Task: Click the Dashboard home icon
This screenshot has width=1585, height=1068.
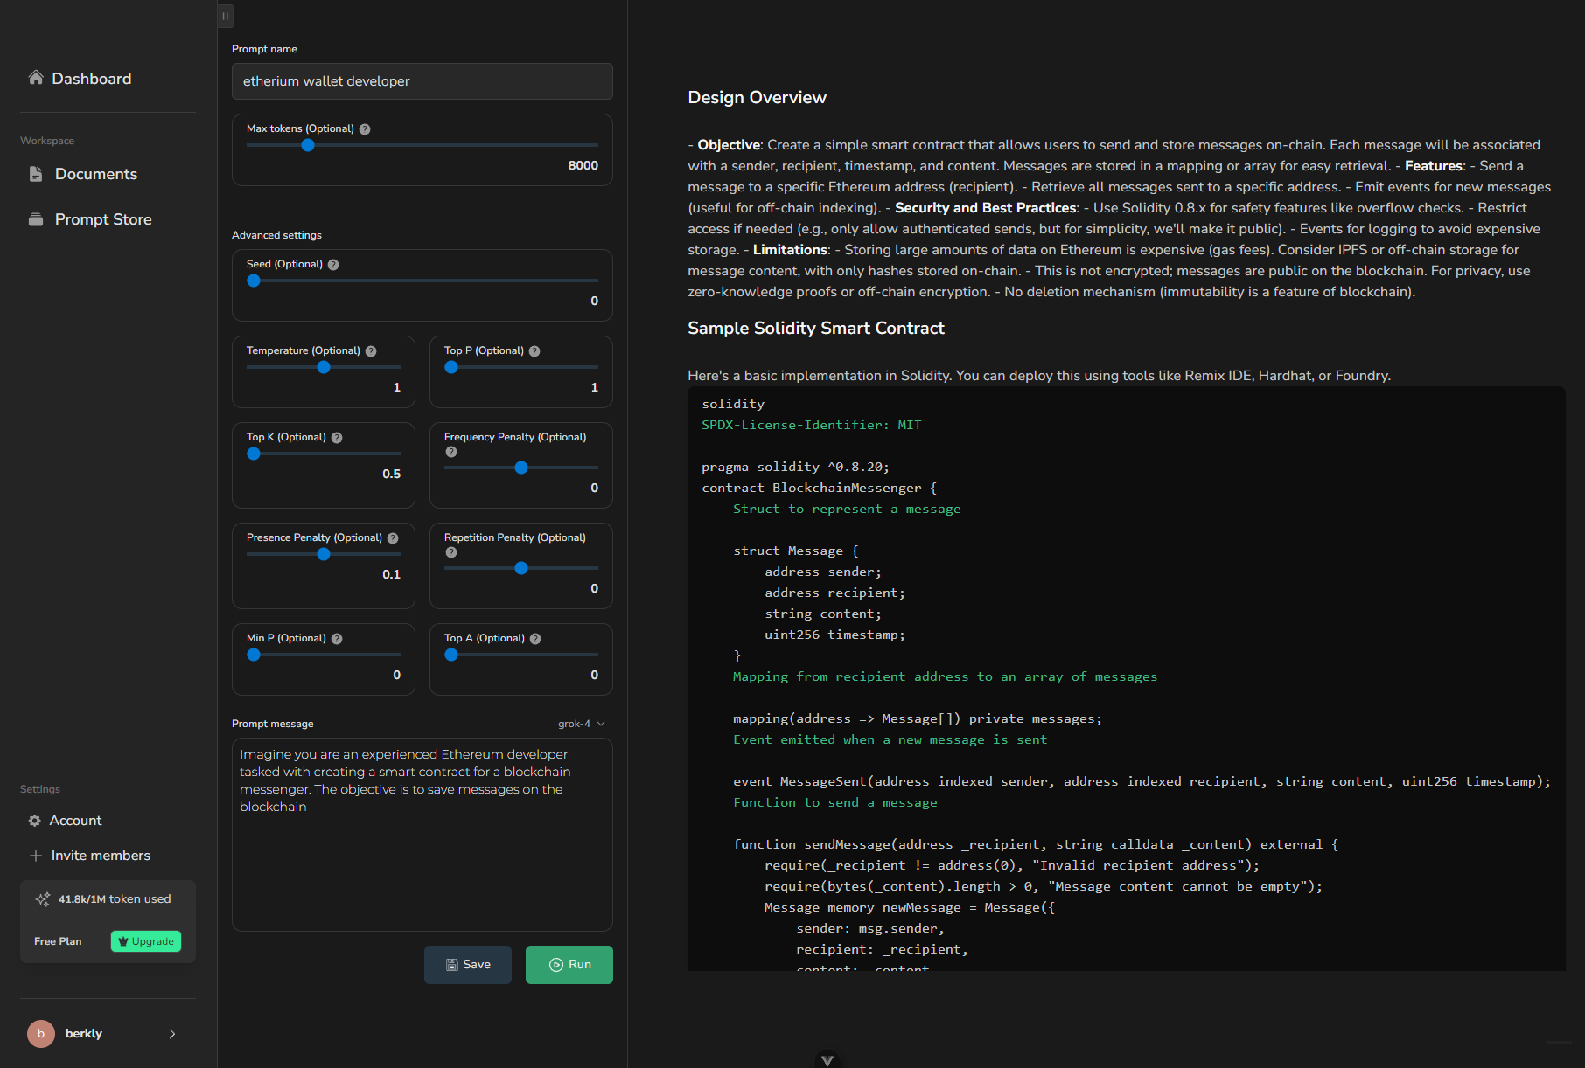Action: (x=36, y=78)
